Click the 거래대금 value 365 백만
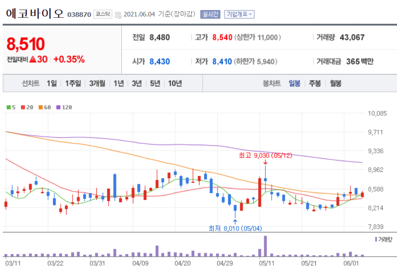The image size is (397, 272). tap(360, 62)
